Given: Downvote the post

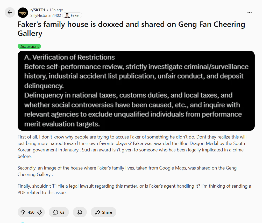Looking at the screenshot, I should [x=39, y=212].
